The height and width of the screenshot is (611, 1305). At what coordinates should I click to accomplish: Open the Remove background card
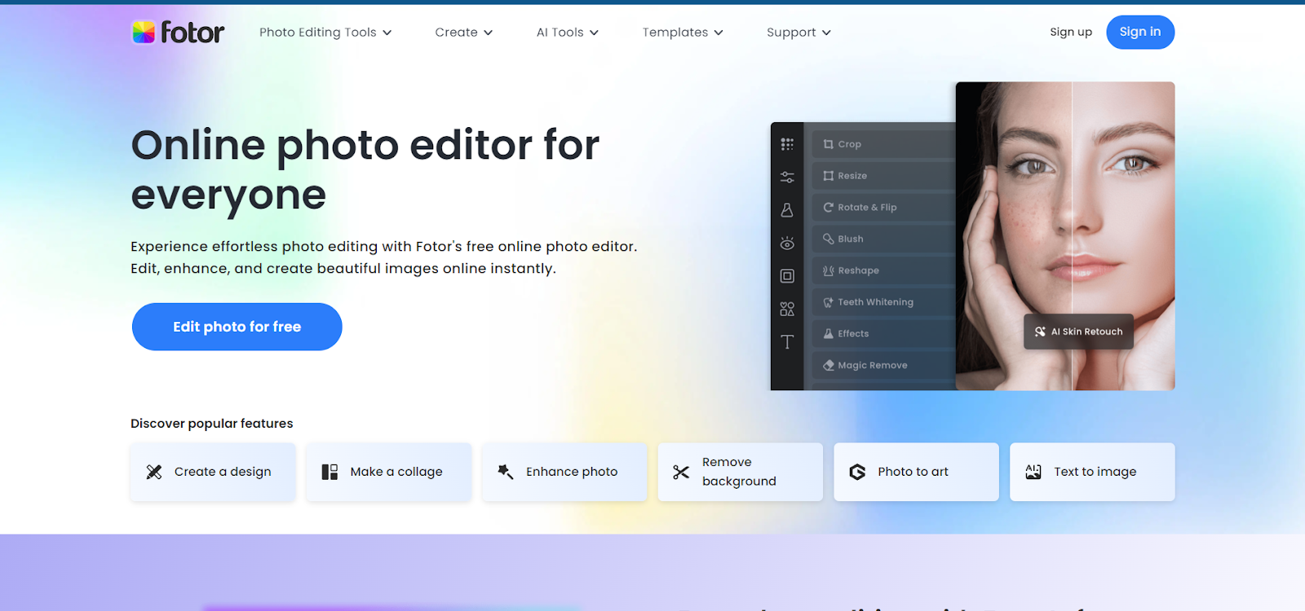[x=741, y=472]
